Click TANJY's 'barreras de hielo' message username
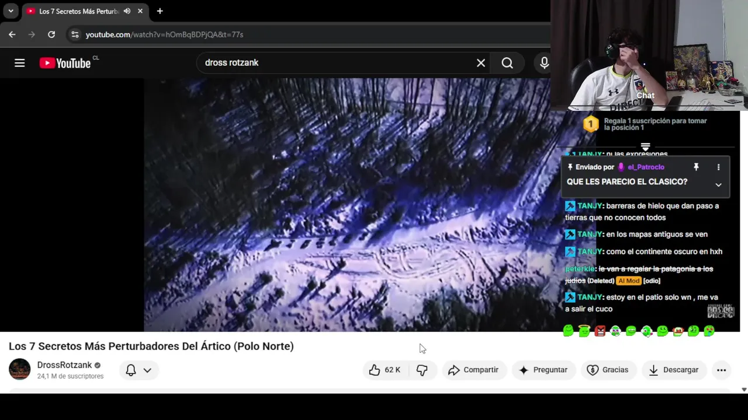748x420 pixels. pos(590,206)
